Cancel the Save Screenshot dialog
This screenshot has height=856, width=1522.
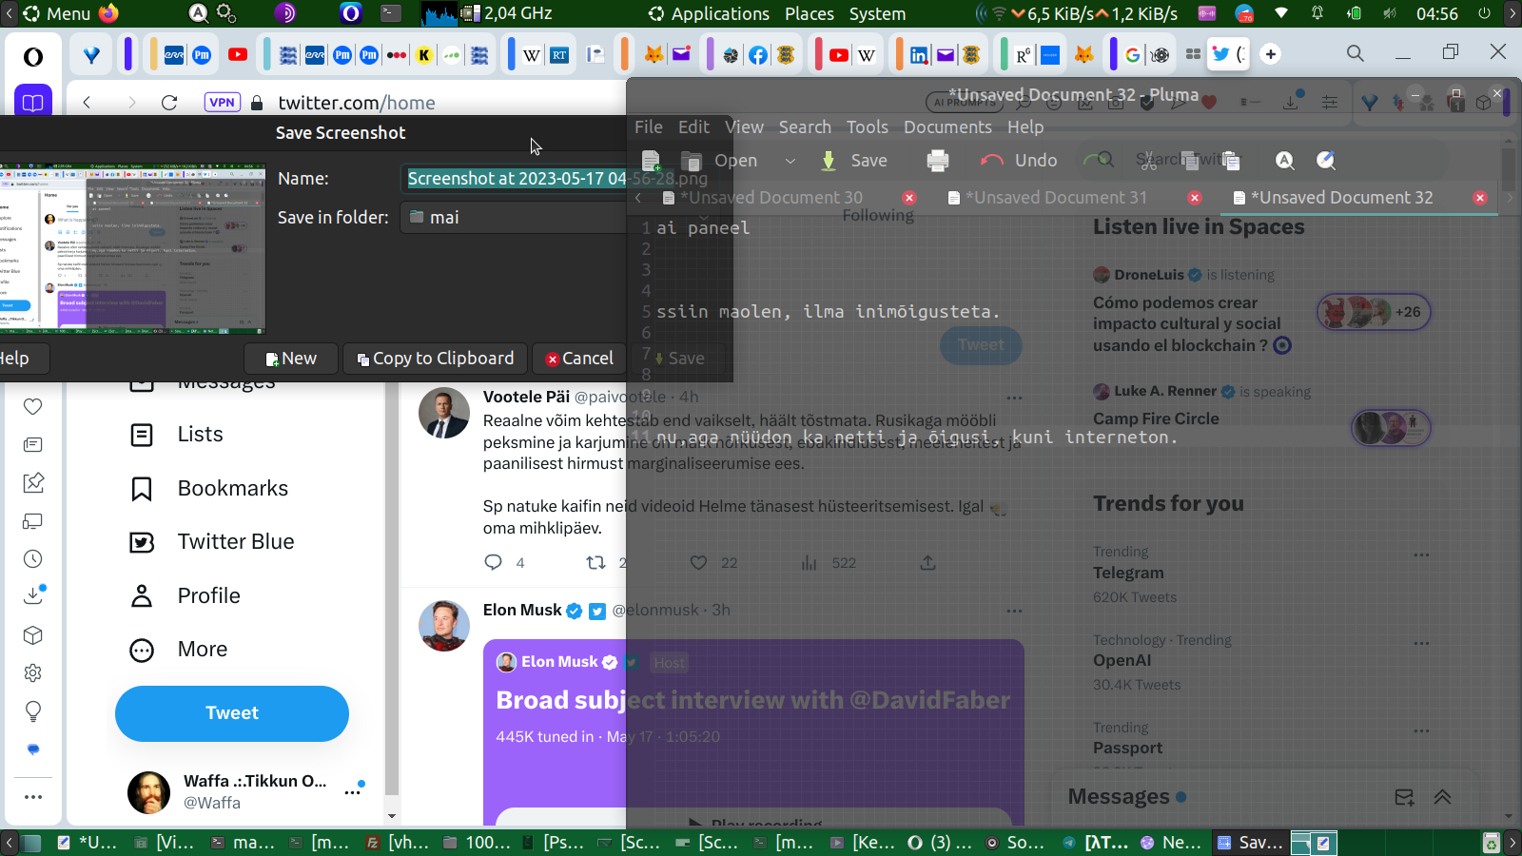(579, 359)
